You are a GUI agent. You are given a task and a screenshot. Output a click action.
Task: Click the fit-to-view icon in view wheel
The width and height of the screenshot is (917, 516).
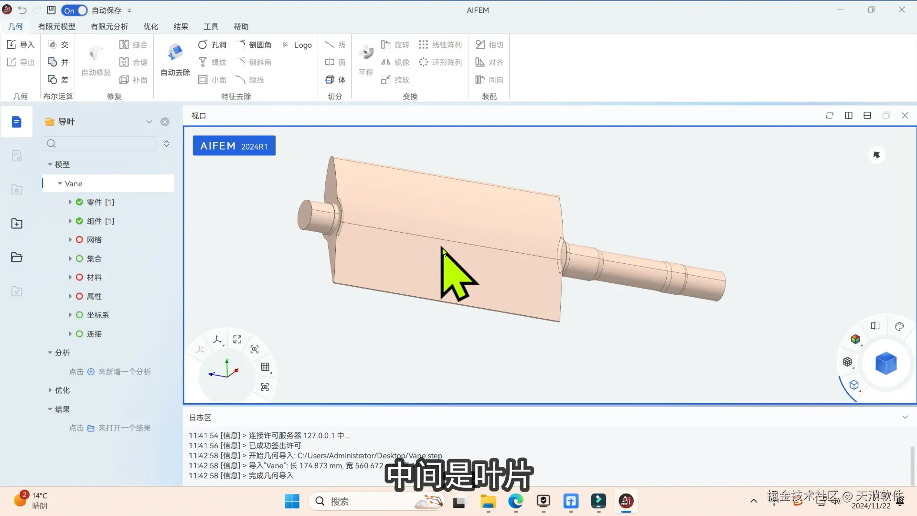click(x=237, y=339)
